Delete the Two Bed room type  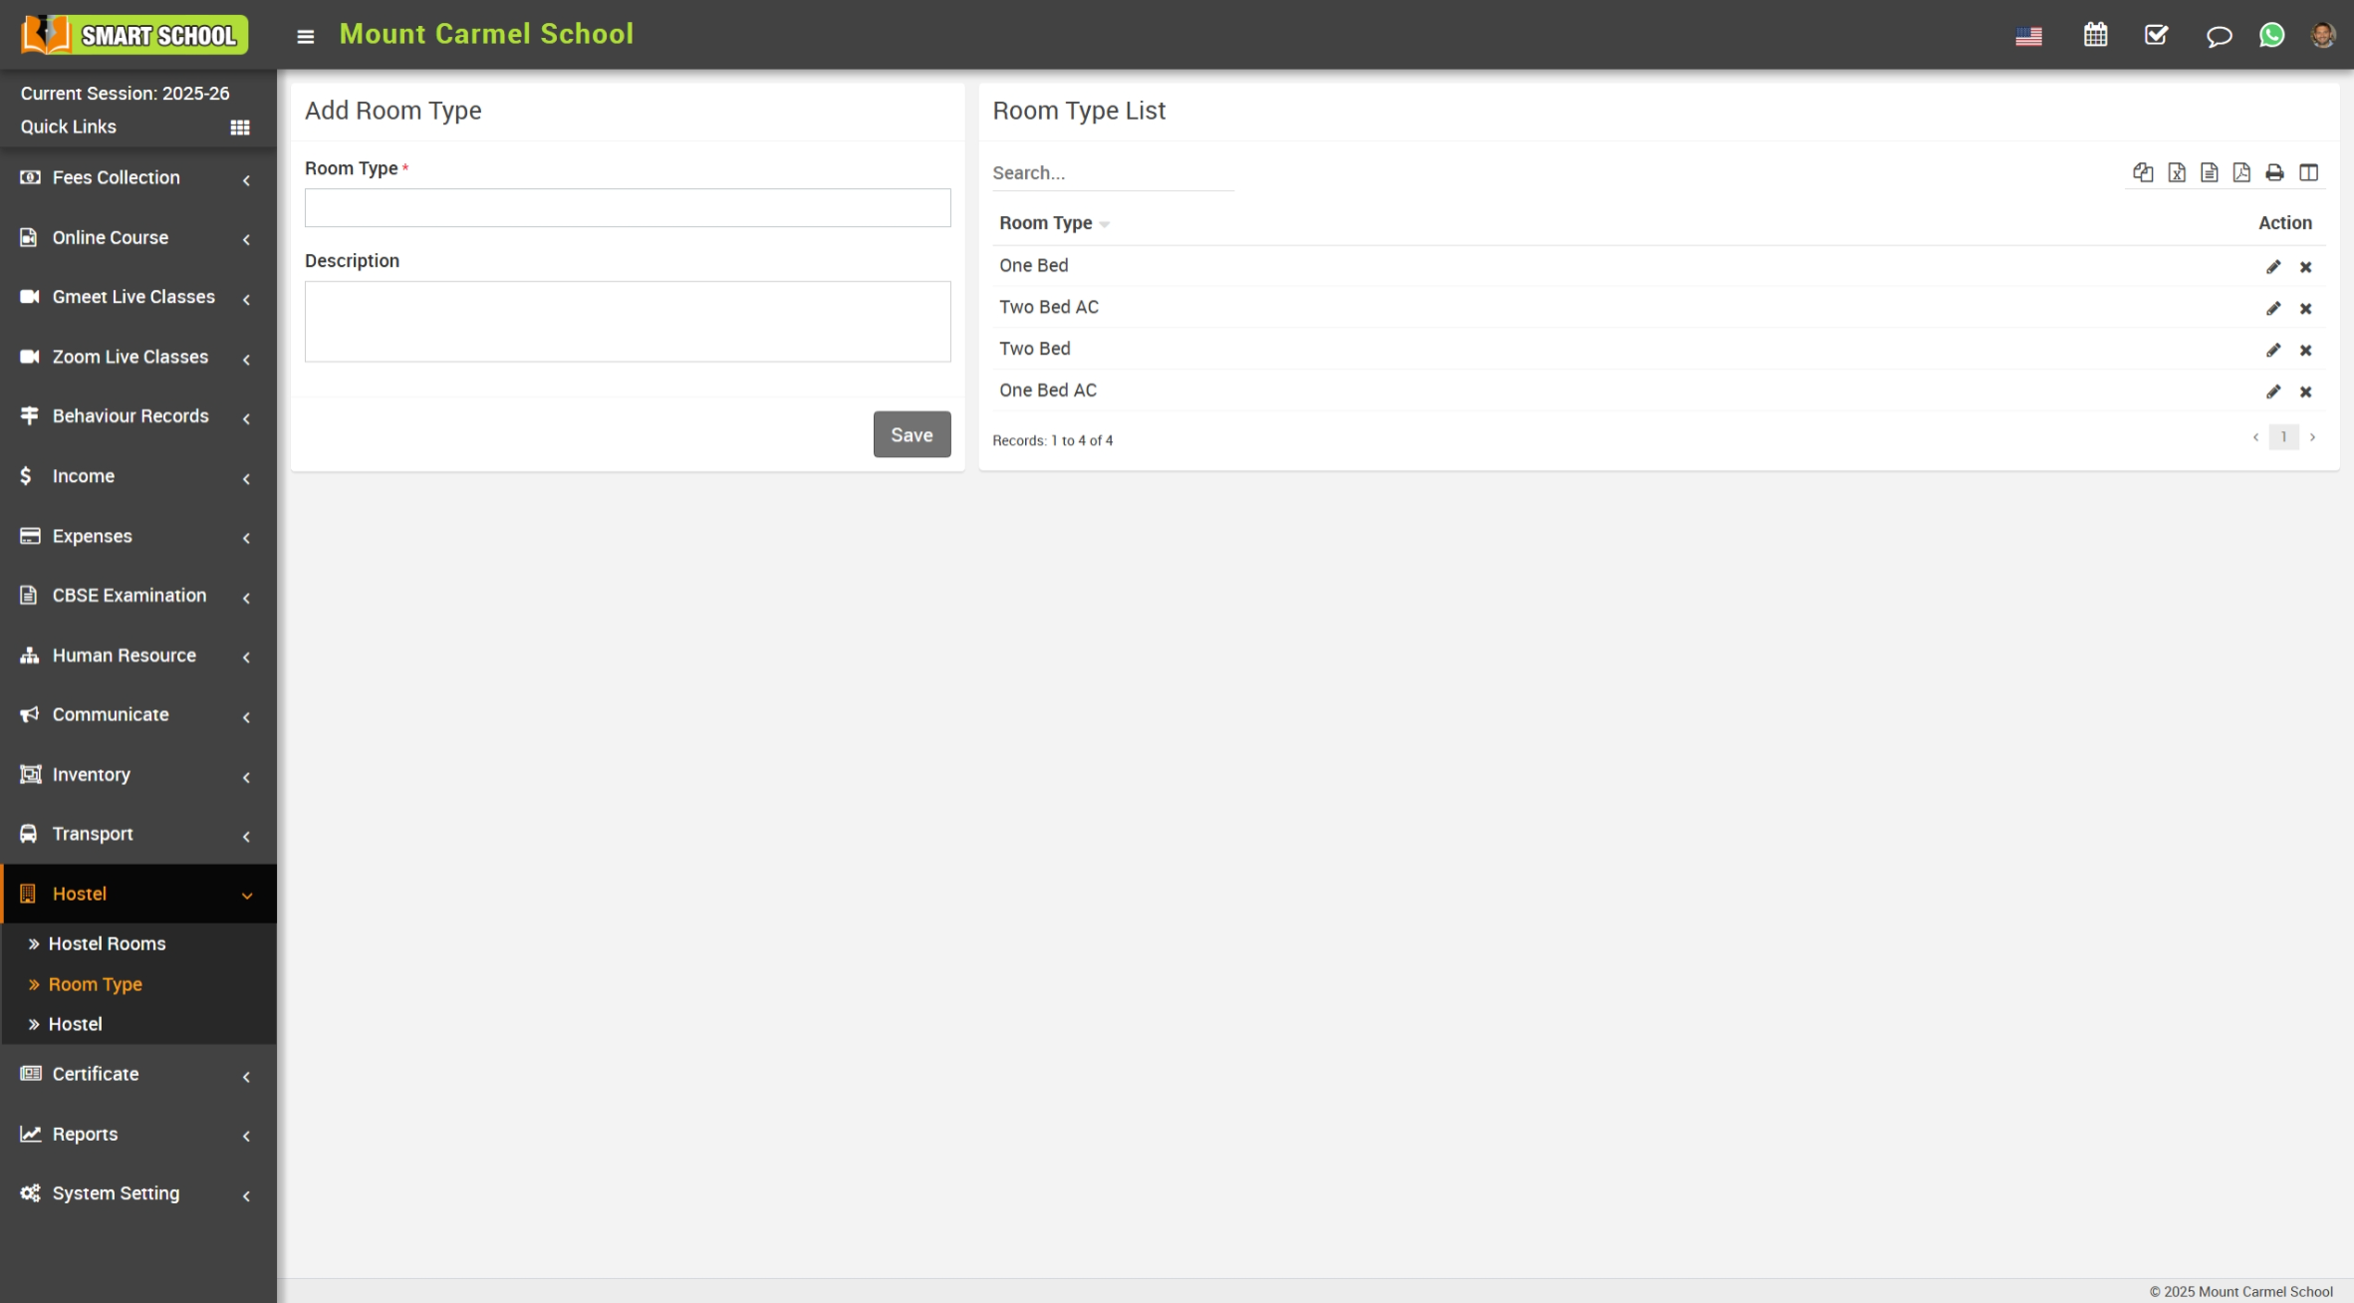pyautogui.click(x=2305, y=351)
